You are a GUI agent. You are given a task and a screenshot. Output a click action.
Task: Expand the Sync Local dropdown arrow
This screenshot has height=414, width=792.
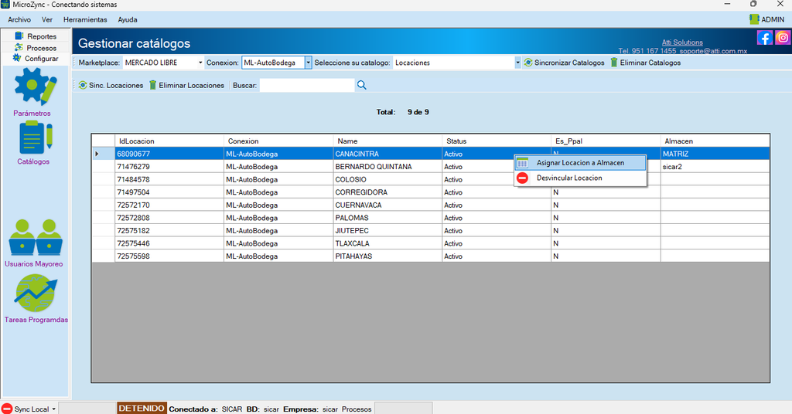(x=53, y=409)
